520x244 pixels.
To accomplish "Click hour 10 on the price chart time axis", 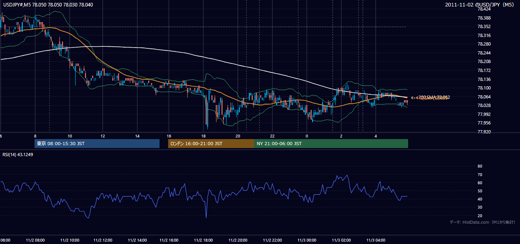I will pyautogui.click(x=70, y=136).
